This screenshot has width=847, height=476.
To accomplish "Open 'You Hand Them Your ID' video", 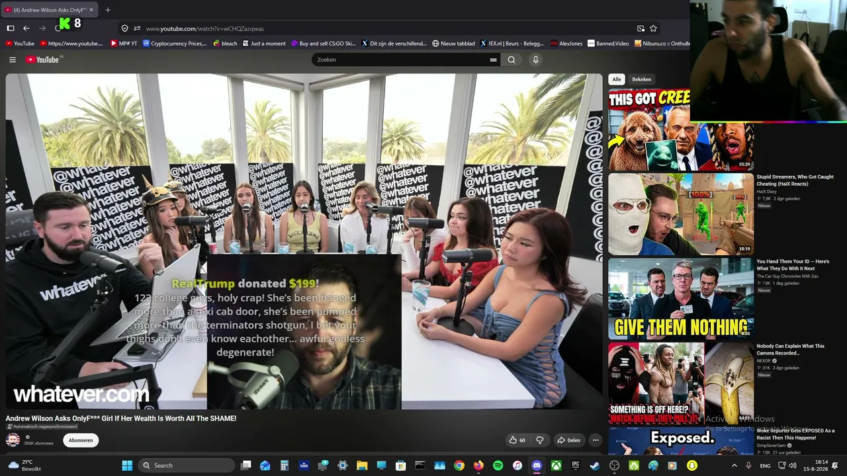I will (x=793, y=265).
